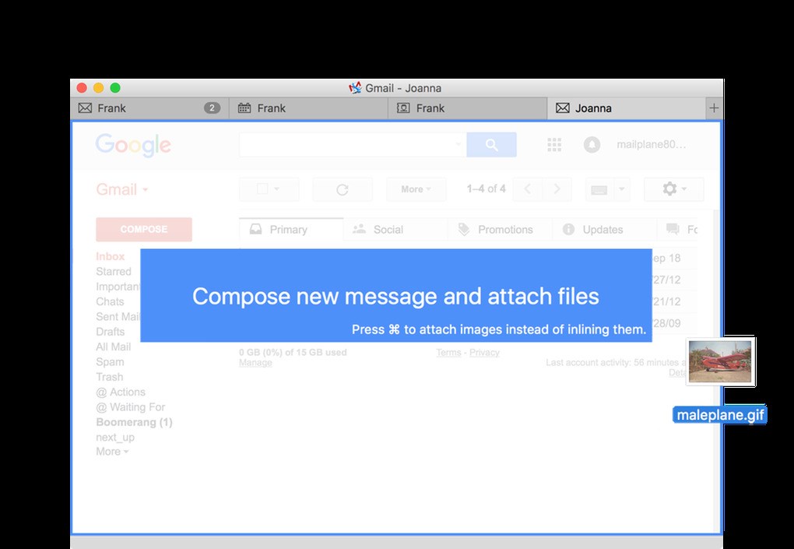Open the Terms link
The width and height of the screenshot is (794, 549).
[x=448, y=353]
